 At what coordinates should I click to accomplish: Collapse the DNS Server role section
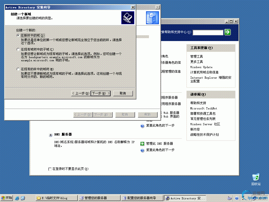click(50, 135)
